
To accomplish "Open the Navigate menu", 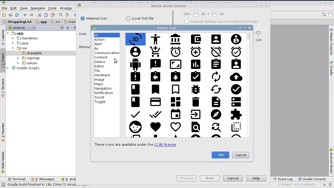I will (x=38, y=8).
